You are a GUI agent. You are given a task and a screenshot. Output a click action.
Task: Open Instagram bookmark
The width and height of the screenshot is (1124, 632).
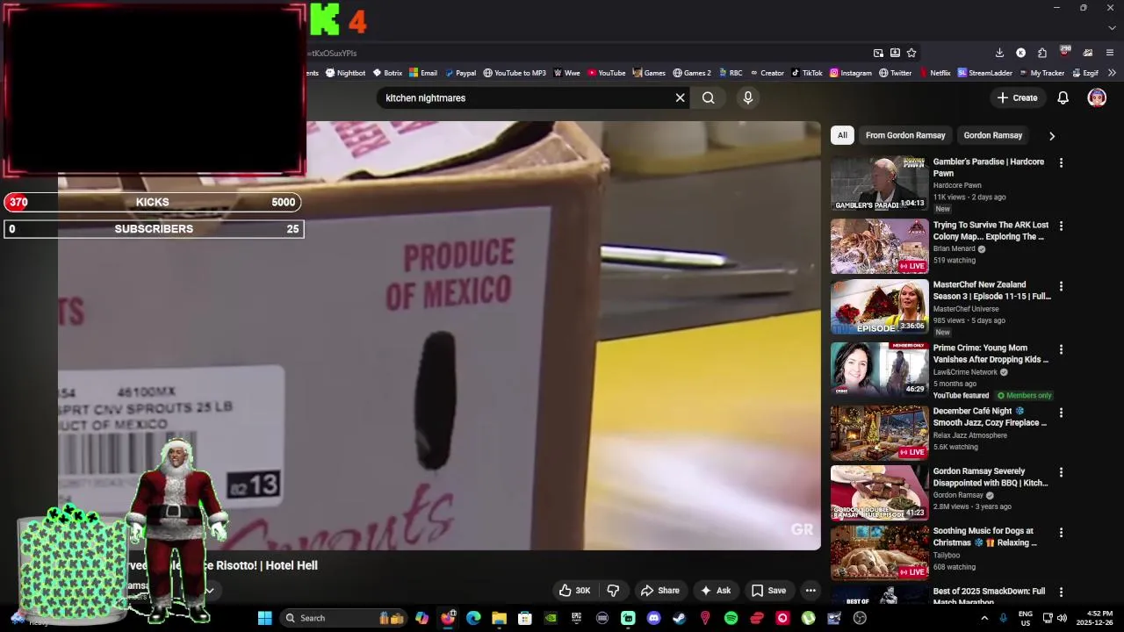click(851, 73)
